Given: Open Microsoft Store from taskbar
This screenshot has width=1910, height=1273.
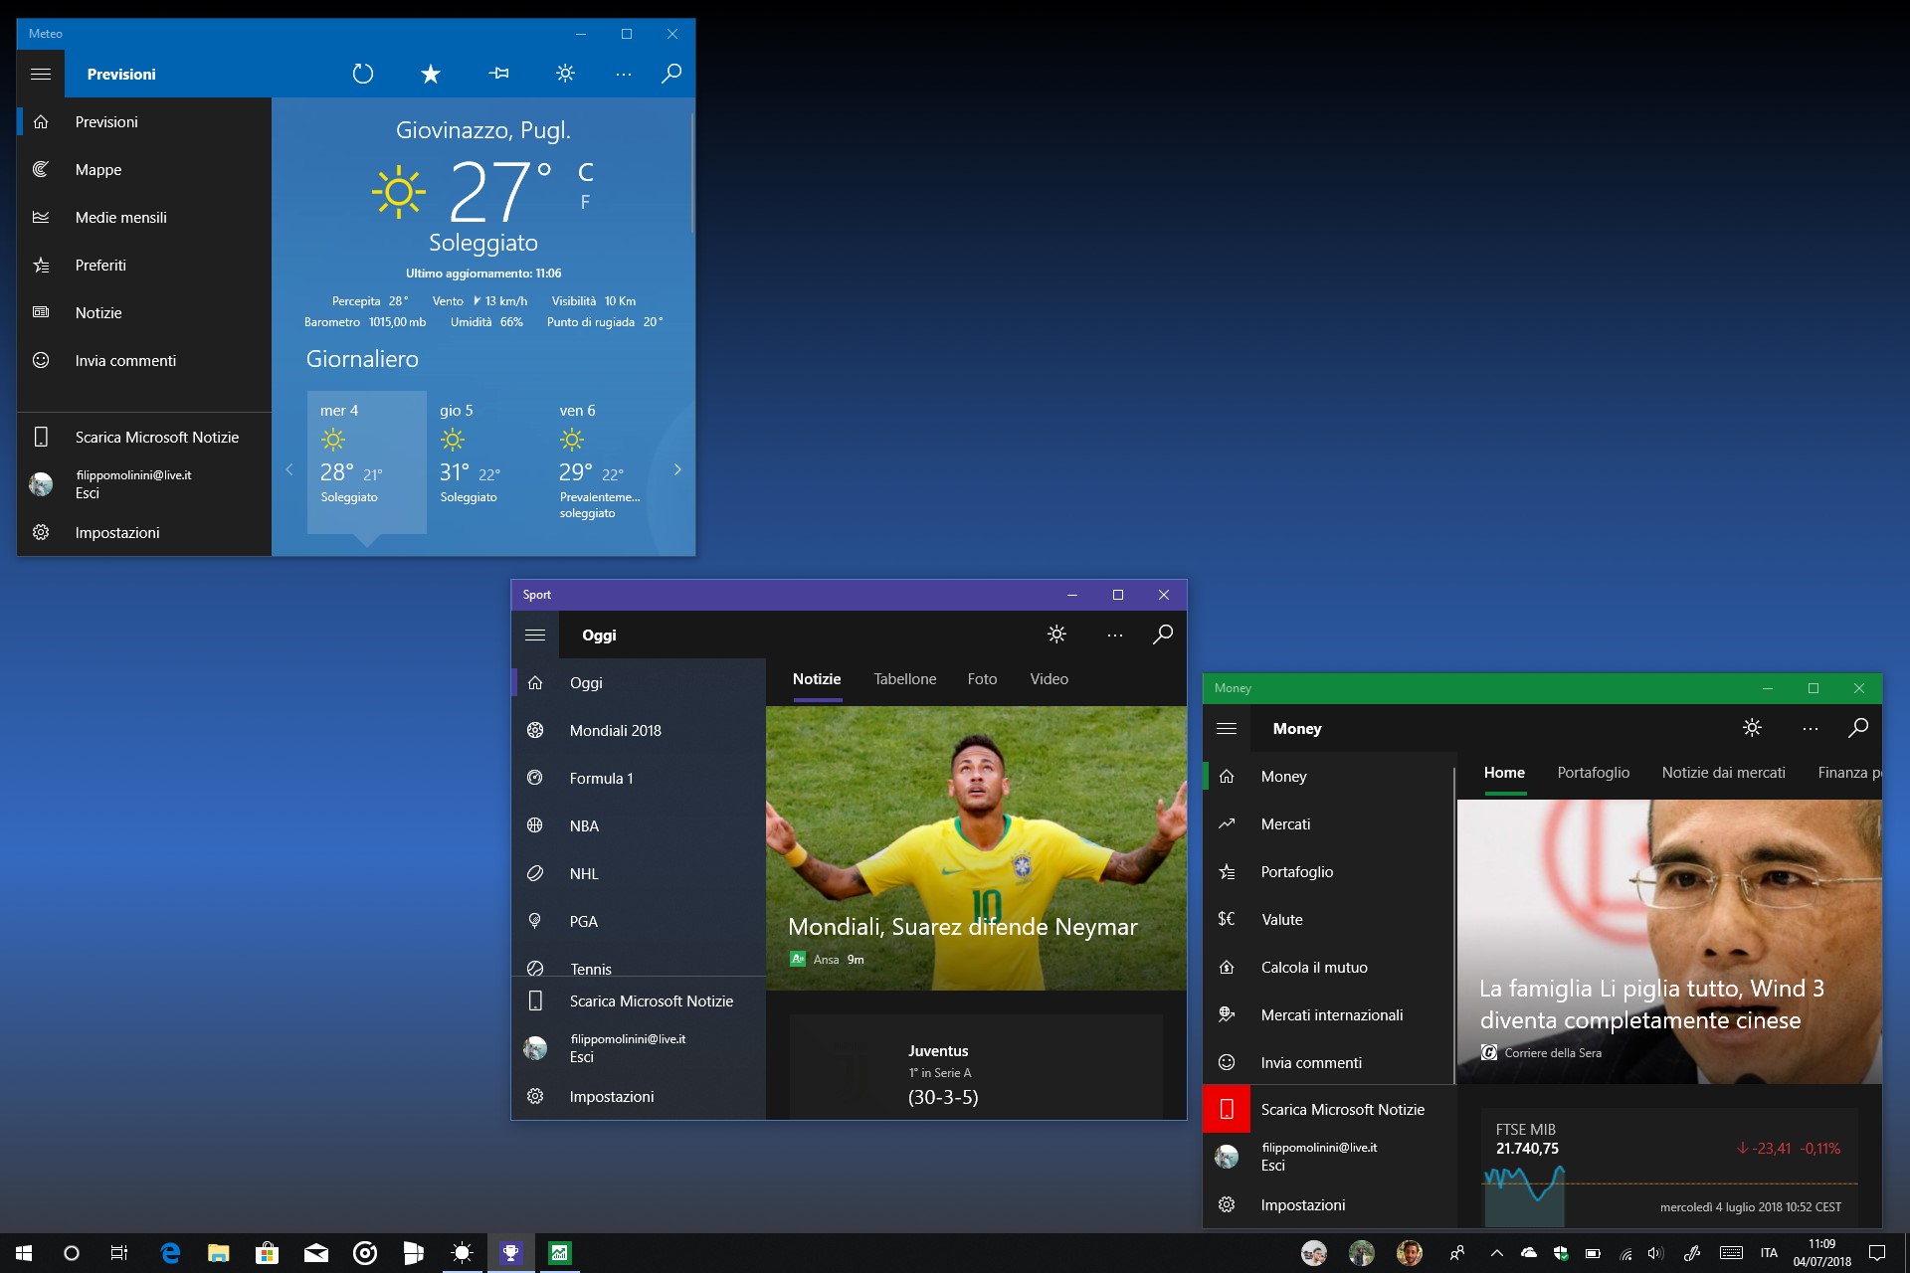Looking at the screenshot, I should tap(267, 1253).
